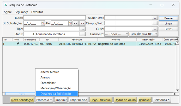Click the Câmpus/Polo name field
This screenshot has width=181, height=106.
[134, 23]
